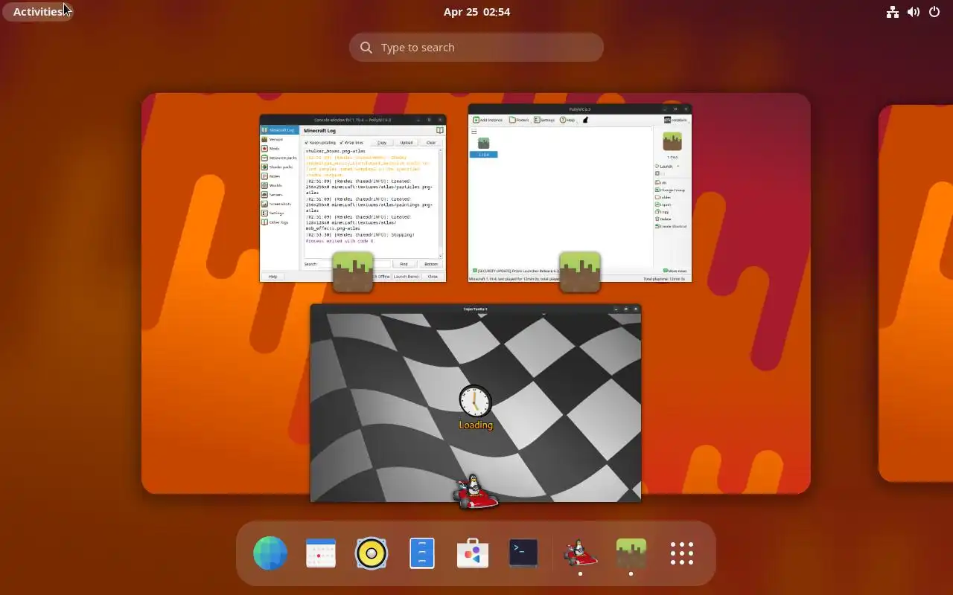Viewport: 953px width, 595px height.
Task: Expand arrow next to Launch in PollyMC
Action: [678, 166]
